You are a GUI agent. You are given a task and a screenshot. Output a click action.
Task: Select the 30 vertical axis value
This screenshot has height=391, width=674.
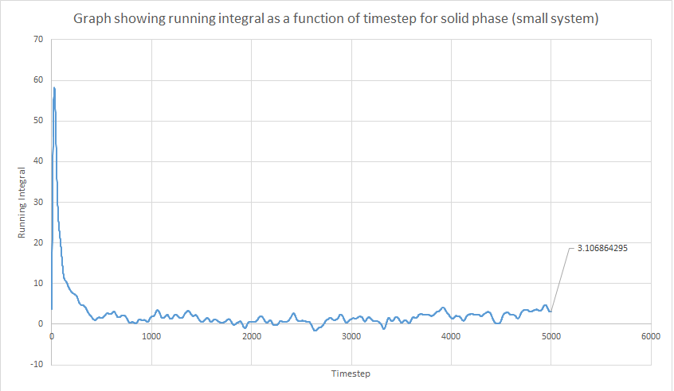point(38,202)
